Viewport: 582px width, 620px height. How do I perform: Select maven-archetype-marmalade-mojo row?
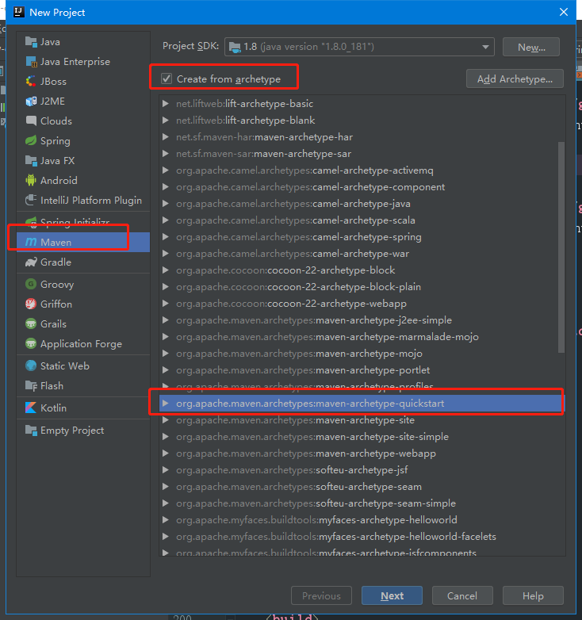pos(362,336)
